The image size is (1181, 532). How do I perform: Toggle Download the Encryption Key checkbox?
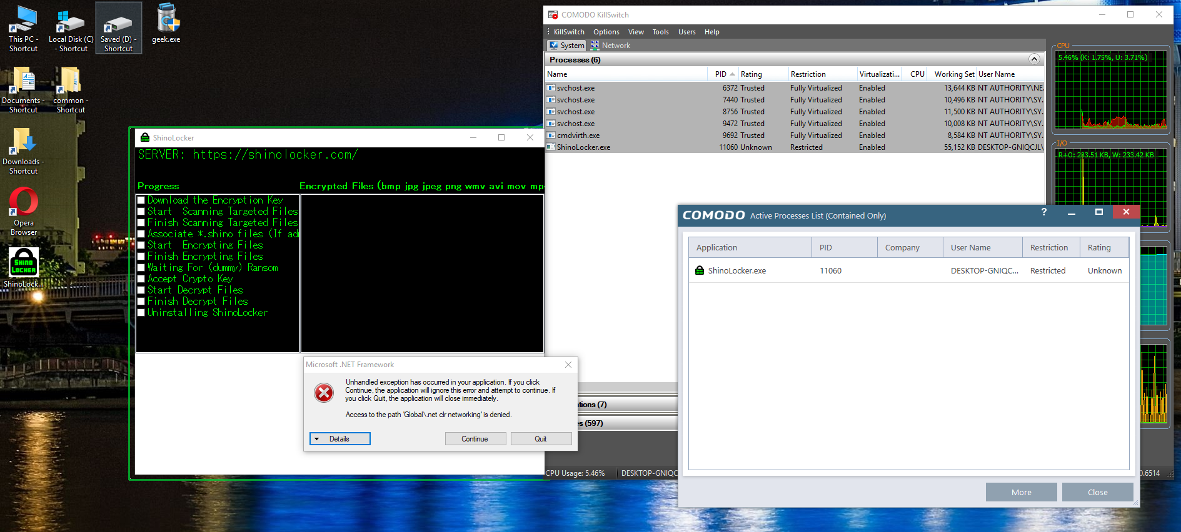click(141, 200)
